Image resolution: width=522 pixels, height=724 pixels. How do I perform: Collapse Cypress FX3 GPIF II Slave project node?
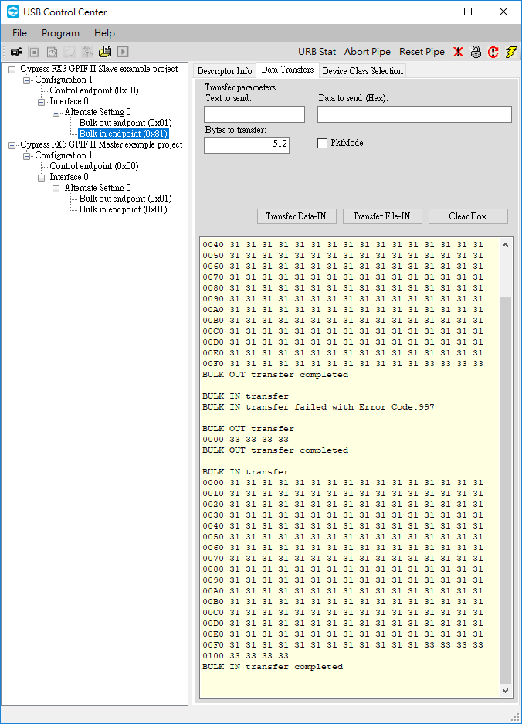pos(12,70)
